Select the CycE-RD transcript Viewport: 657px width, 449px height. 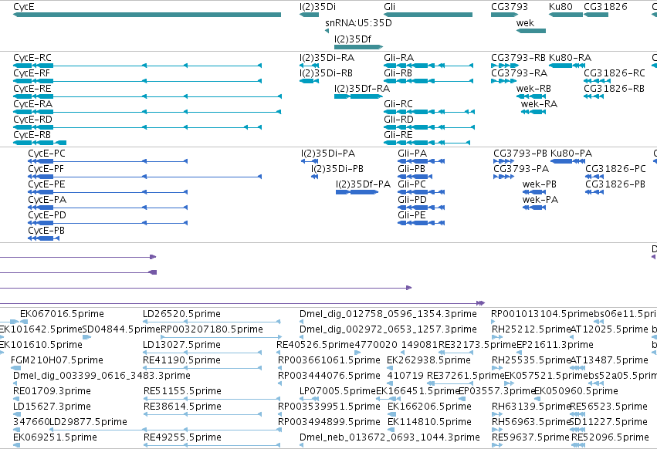tap(137, 127)
